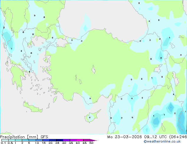Click the legend label "50"
The width and height of the screenshot is (187, 144).
(x=91, y=143)
